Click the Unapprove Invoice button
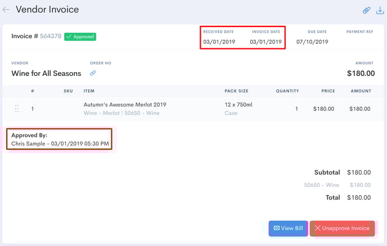The width and height of the screenshot is (387, 246). point(343,228)
